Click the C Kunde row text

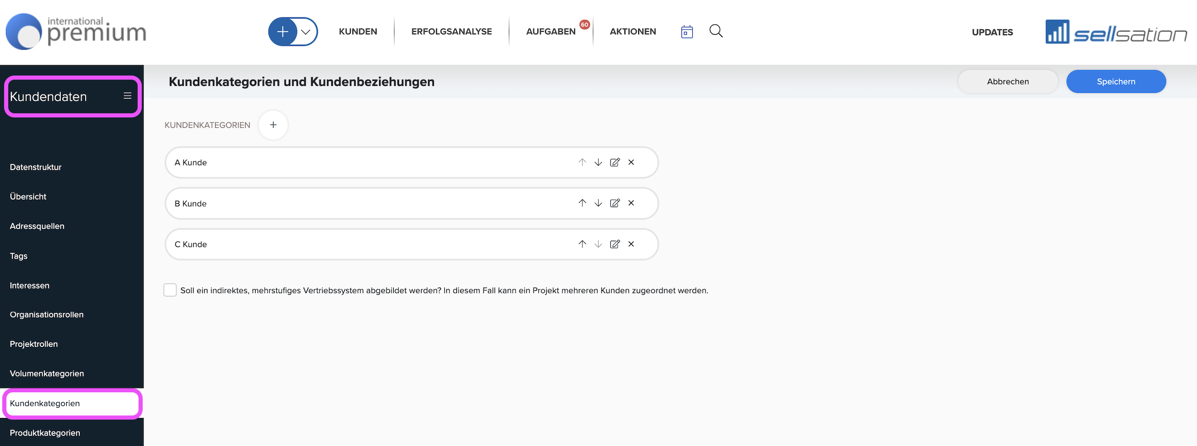(x=191, y=244)
